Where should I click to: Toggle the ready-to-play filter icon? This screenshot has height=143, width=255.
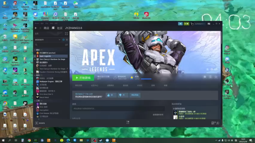tap(67, 40)
